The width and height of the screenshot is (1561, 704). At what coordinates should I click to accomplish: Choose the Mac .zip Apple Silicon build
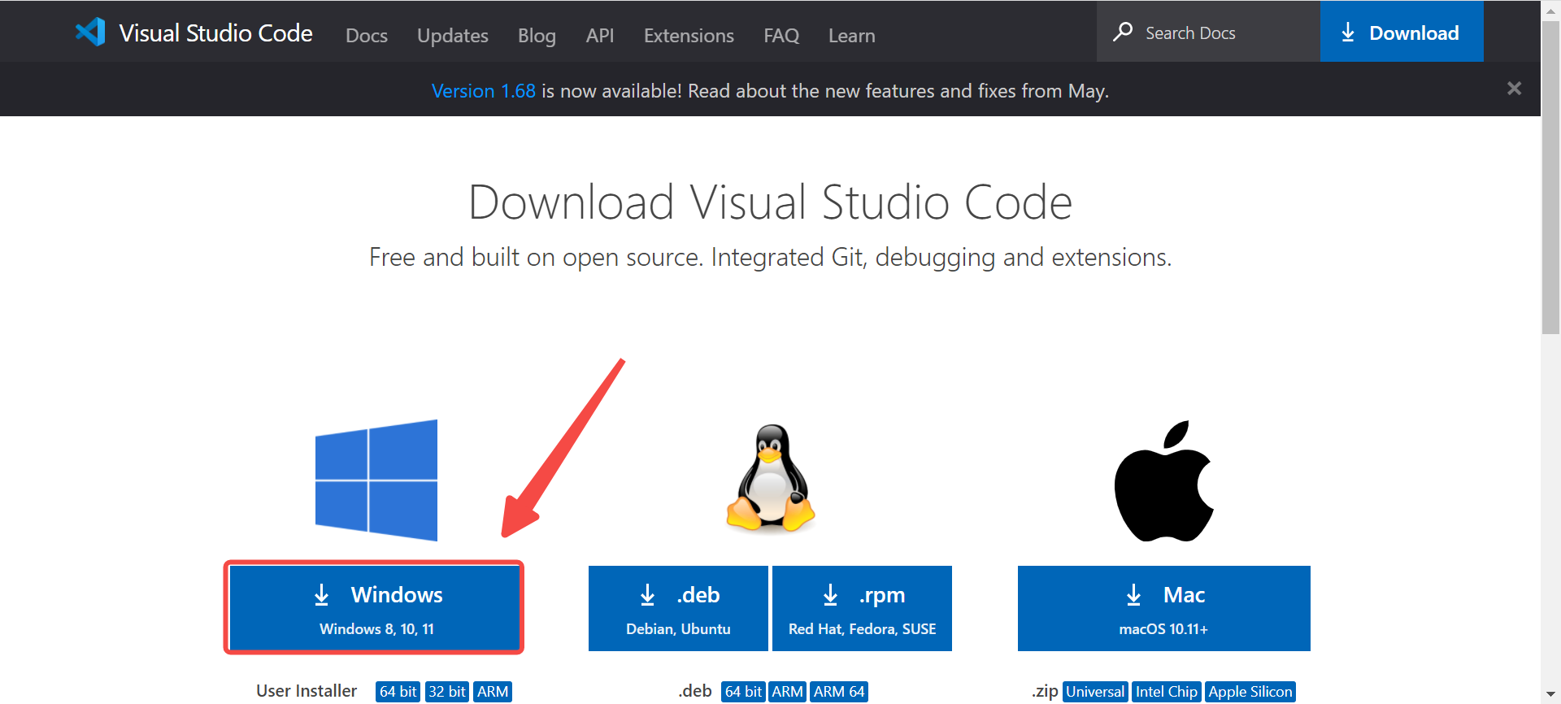[1250, 692]
